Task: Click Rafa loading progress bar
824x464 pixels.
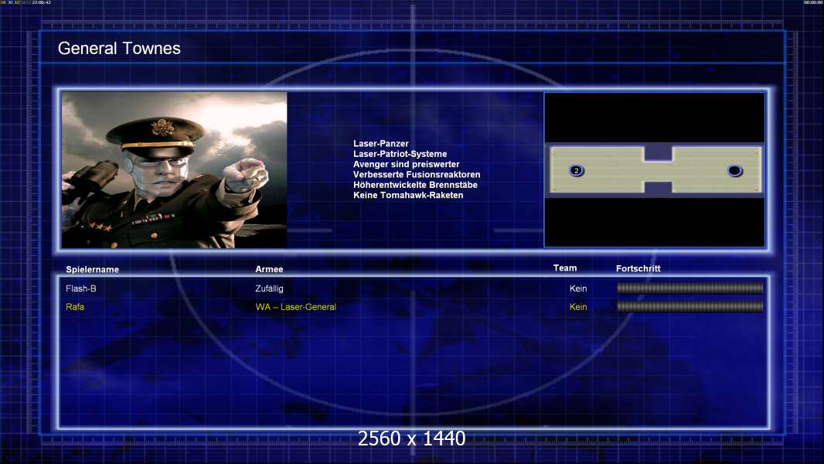Action: click(x=690, y=306)
